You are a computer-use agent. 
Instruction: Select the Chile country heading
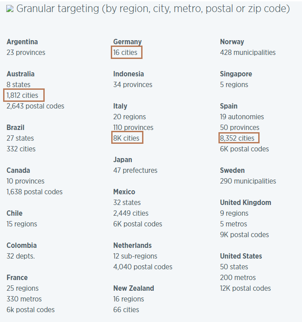point(15,213)
